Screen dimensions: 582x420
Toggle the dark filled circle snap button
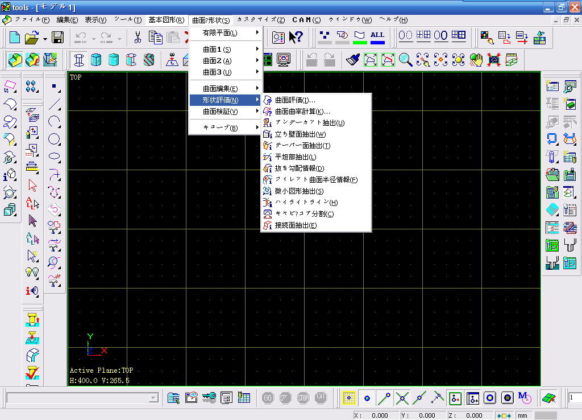[x=508, y=398]
